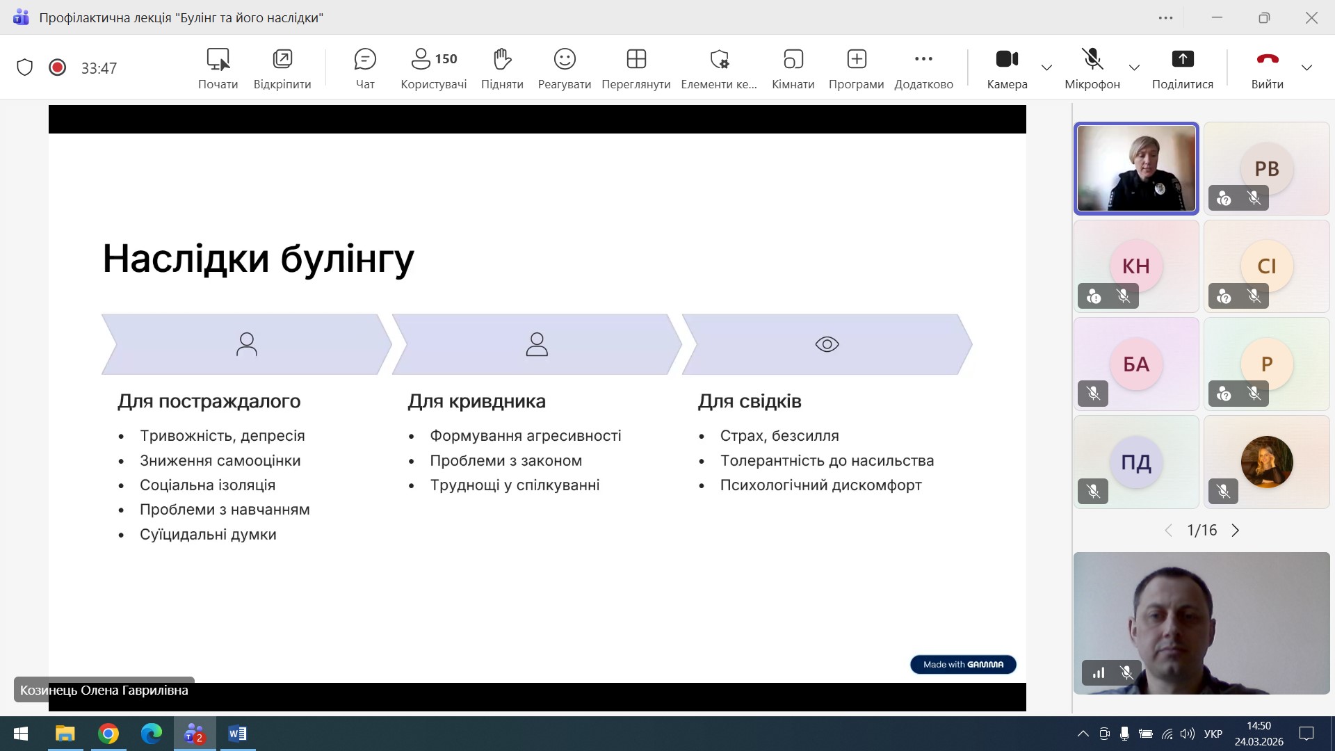Click the recording indicator icon

[x=58, y=67]
